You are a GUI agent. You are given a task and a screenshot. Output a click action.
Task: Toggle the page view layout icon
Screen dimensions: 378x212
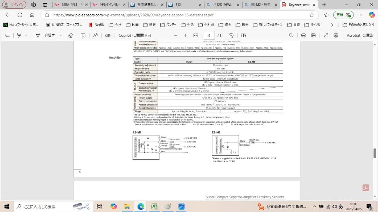click(244, 35)
